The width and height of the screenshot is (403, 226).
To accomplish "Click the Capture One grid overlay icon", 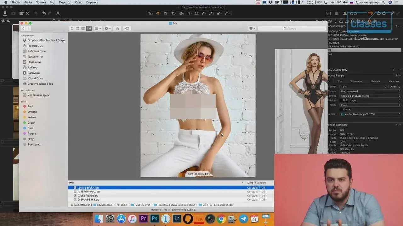I will coord(337,13).
